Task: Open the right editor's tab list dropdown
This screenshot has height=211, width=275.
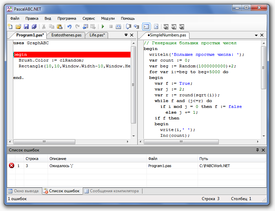Action: pyautogui.click(x=256, y=35)
